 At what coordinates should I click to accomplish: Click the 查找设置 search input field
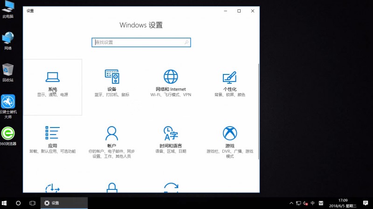click(141, 42)
